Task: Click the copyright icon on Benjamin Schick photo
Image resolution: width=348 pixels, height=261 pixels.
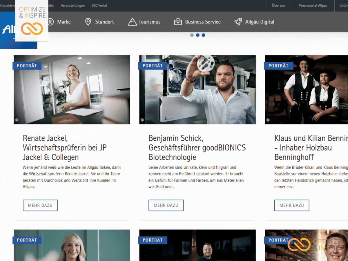Action: [142, 120]
